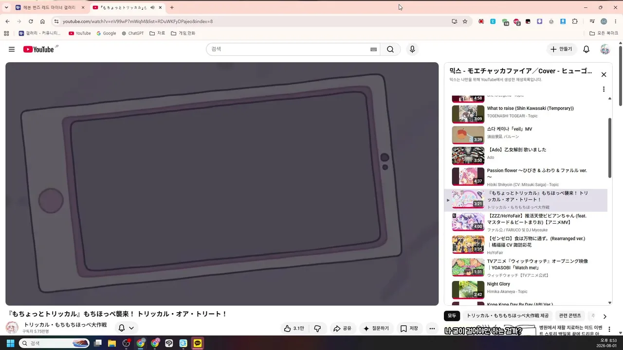Screen dimensions: 623x350
Task: Go back in the browser
Action: pos(7,21)
